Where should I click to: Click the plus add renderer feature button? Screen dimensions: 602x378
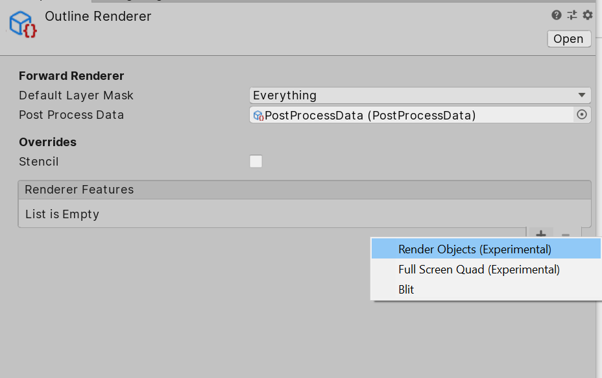pos(541,234)
